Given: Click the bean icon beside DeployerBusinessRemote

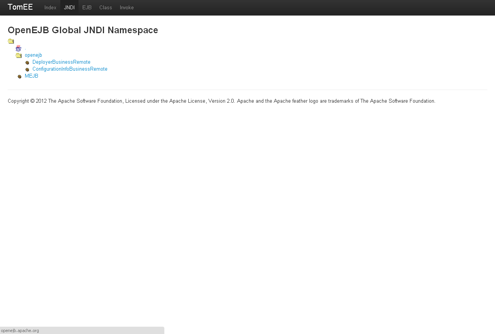Looking at the screenshot, I should click(27, 63).
